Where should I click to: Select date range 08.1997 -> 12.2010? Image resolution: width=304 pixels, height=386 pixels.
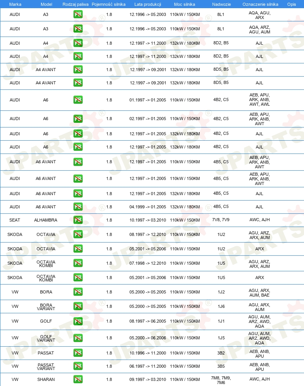148,234
